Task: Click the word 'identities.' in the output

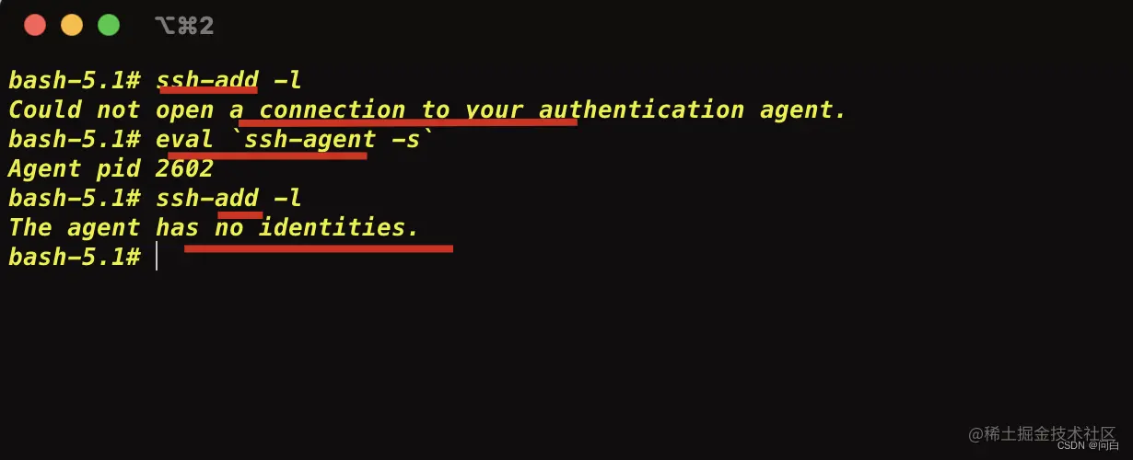Action: 338,227
